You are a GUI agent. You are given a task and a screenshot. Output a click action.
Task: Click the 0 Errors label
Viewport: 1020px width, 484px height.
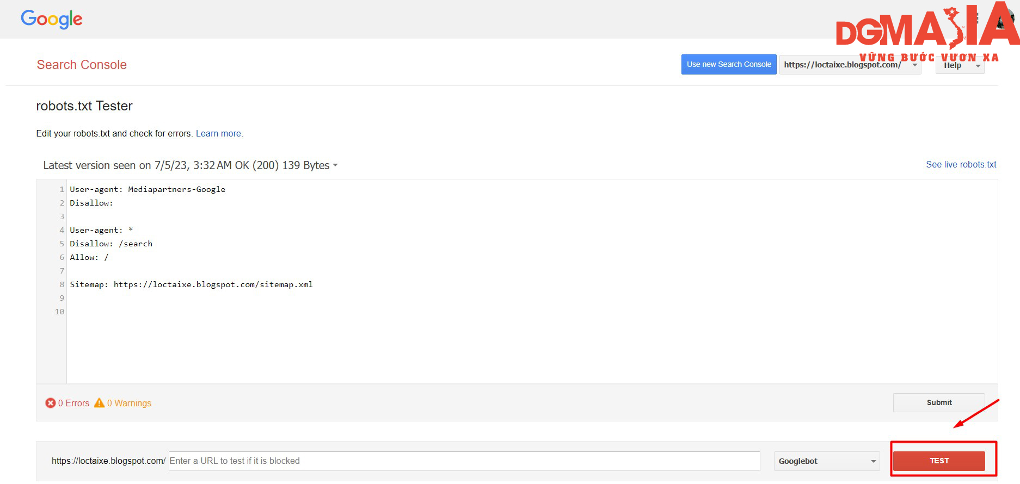[73, 403]
